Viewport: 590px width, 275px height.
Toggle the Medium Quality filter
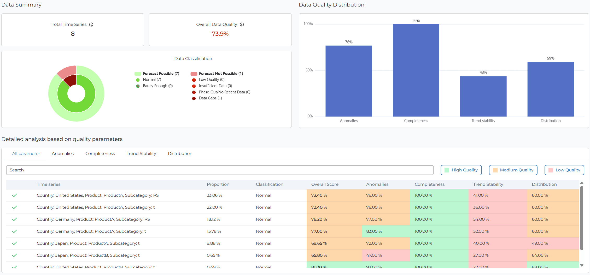coord(513,170)
